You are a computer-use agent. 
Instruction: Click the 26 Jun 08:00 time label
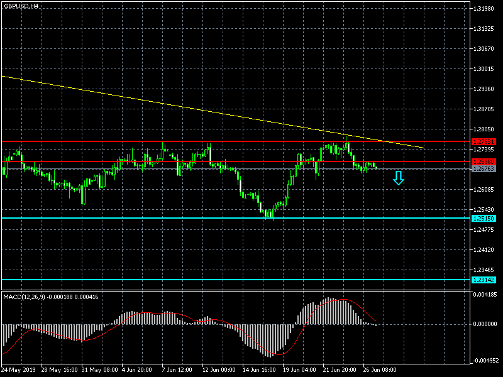pos(380,370)
